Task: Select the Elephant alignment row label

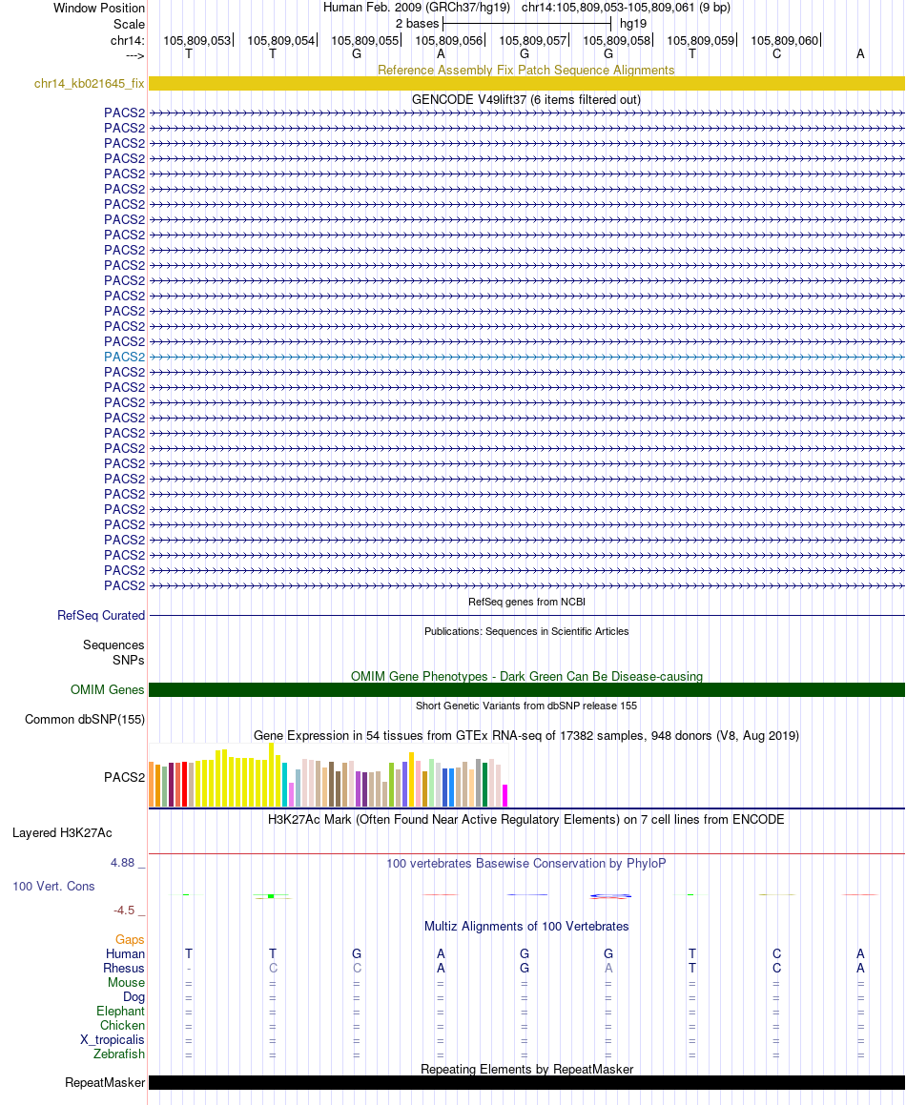Action: tap(120, 1012)
